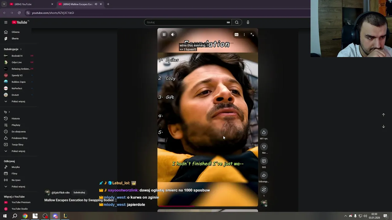Expand Pokaż więcej under Twoje filmy
This screenshot has height=220, width=392.
pos(18,151)
